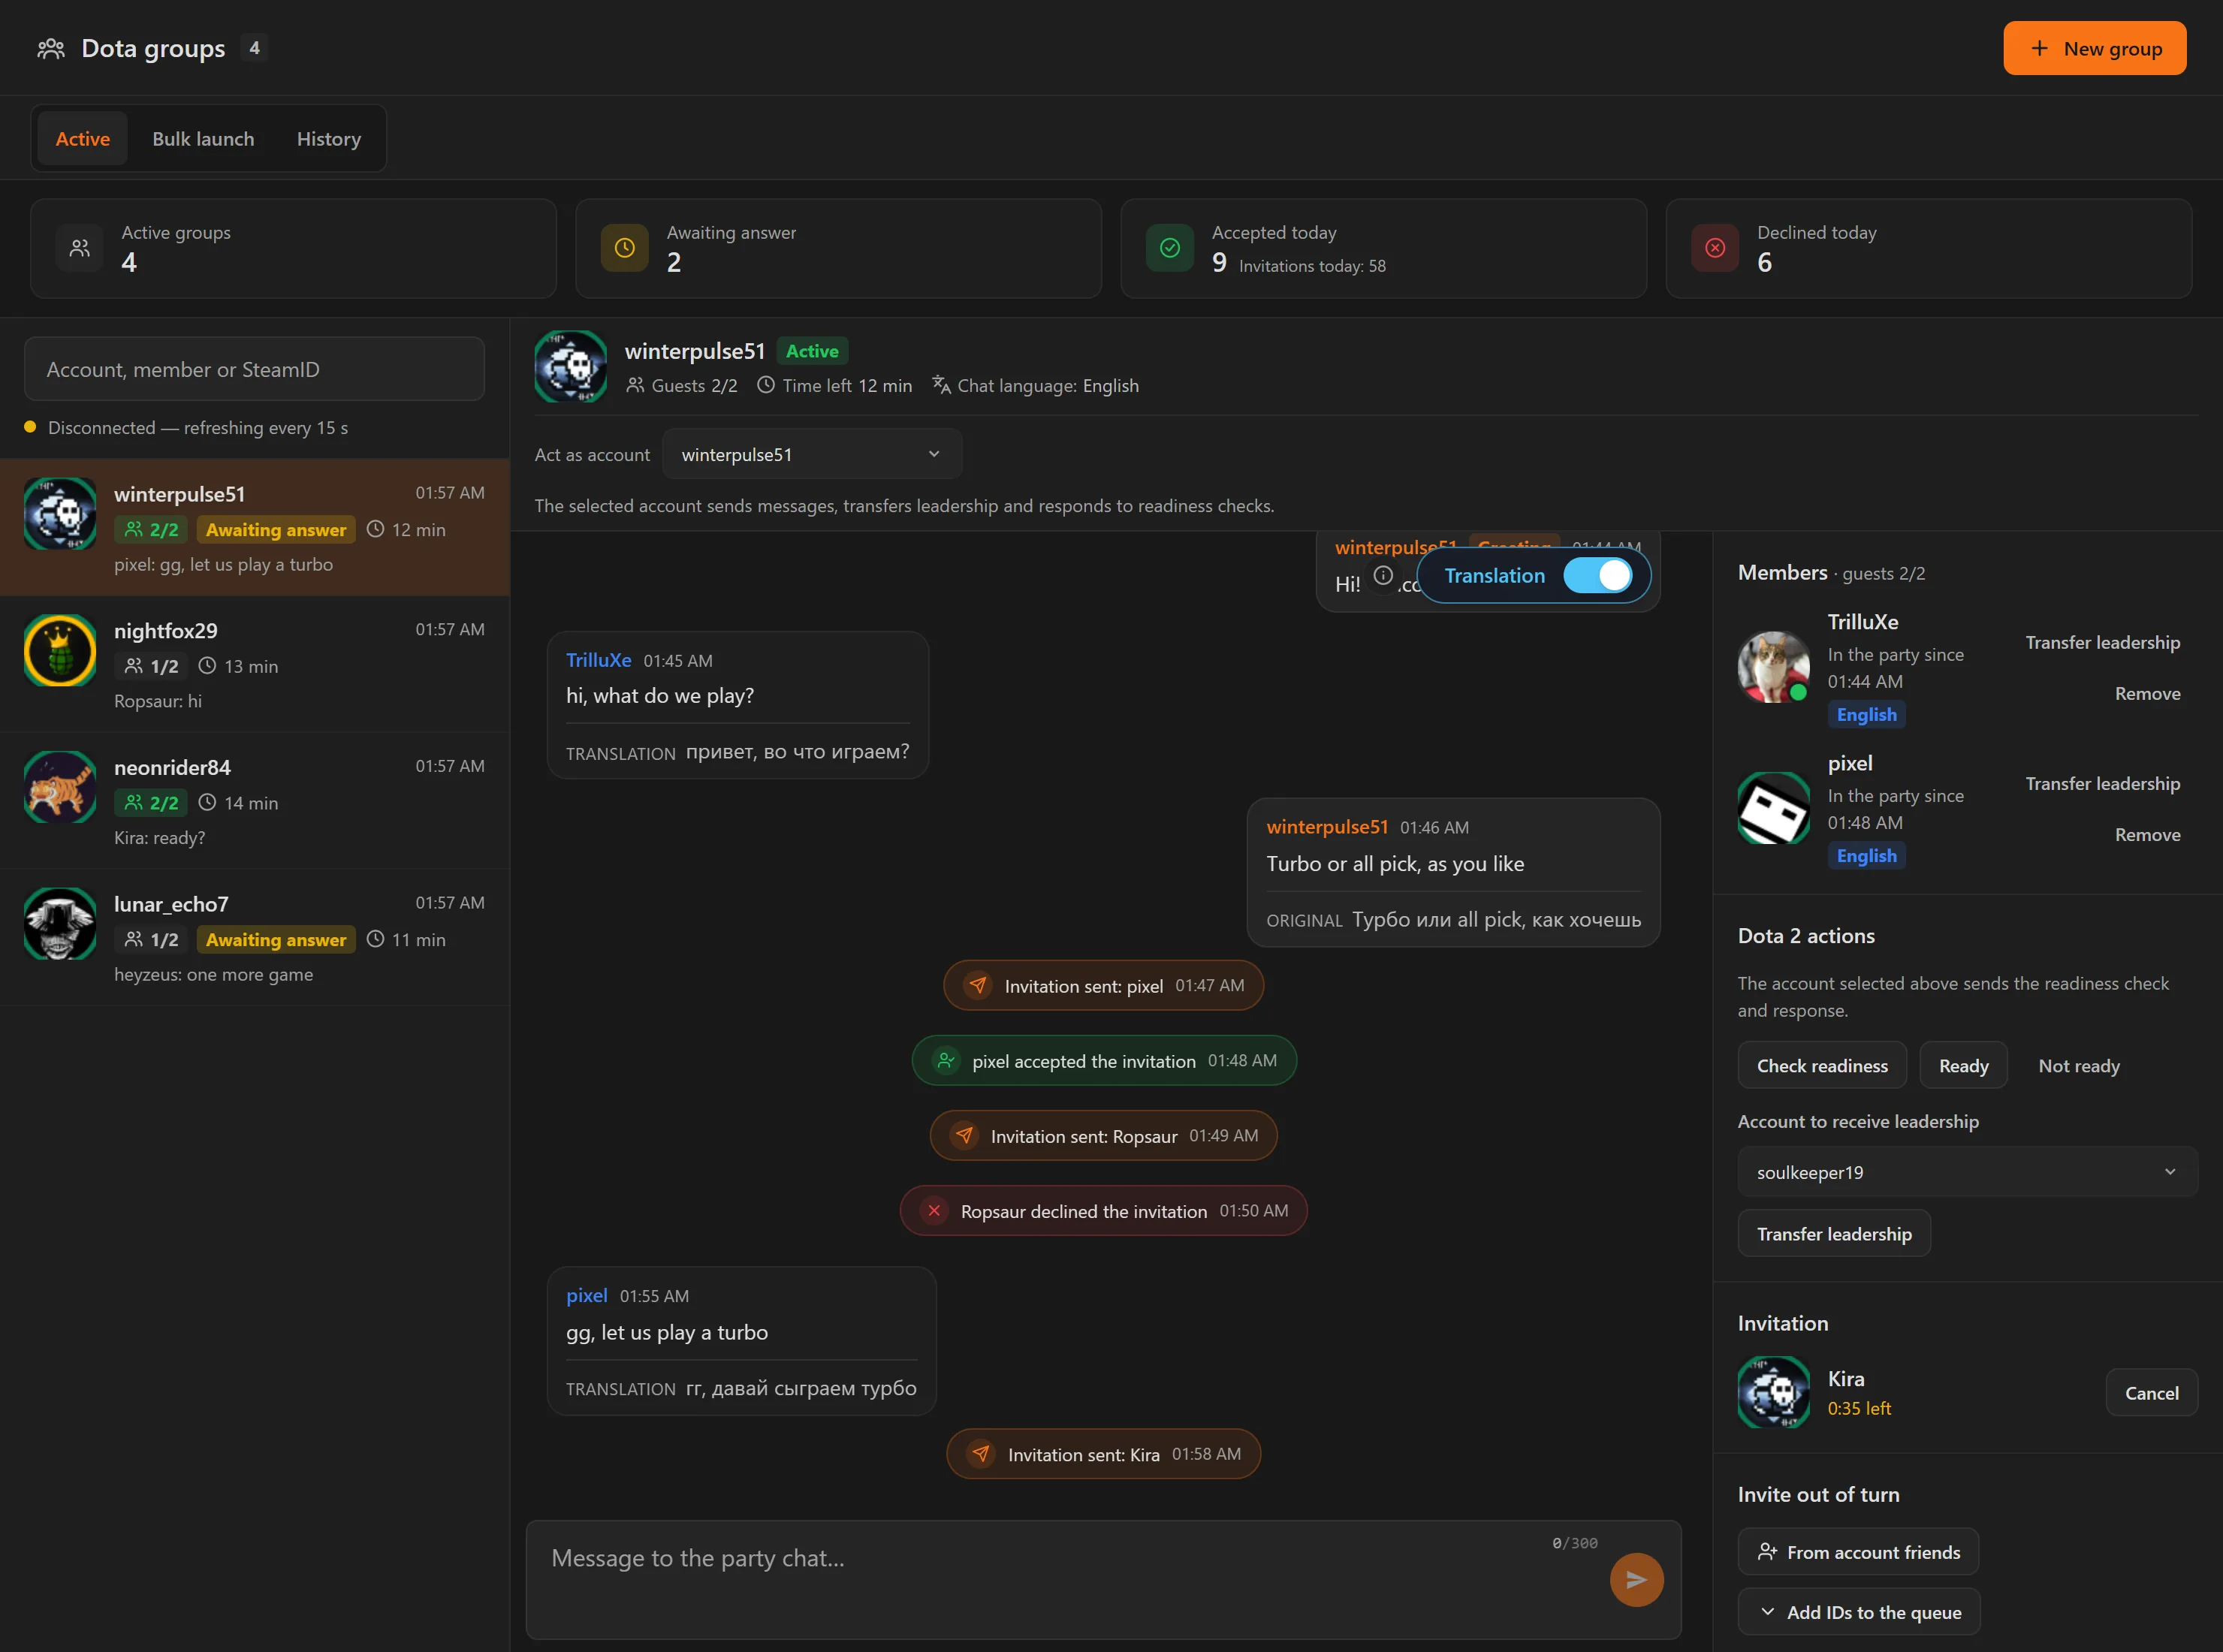Expand Add IDs to the queue
The image size is (2223, 1652).
coord(1859,1612)
